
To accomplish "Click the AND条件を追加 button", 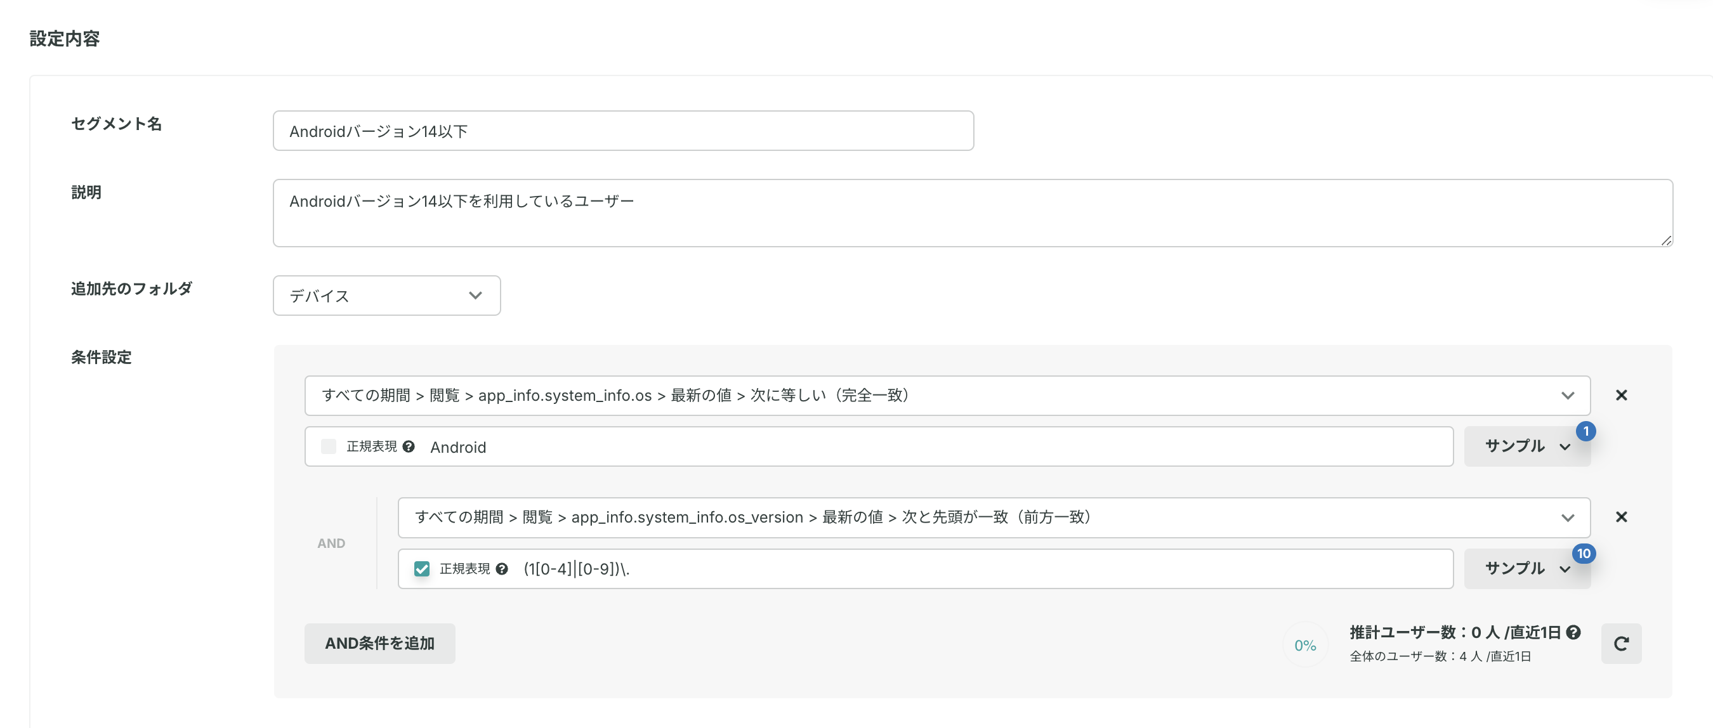I will [x=379, y=643].
